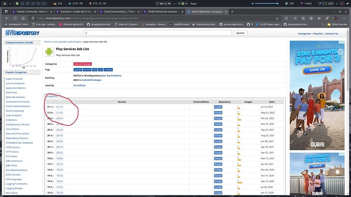Click the site info lock icon
This screenshot has width=351, height=197.
coord(33,18)
